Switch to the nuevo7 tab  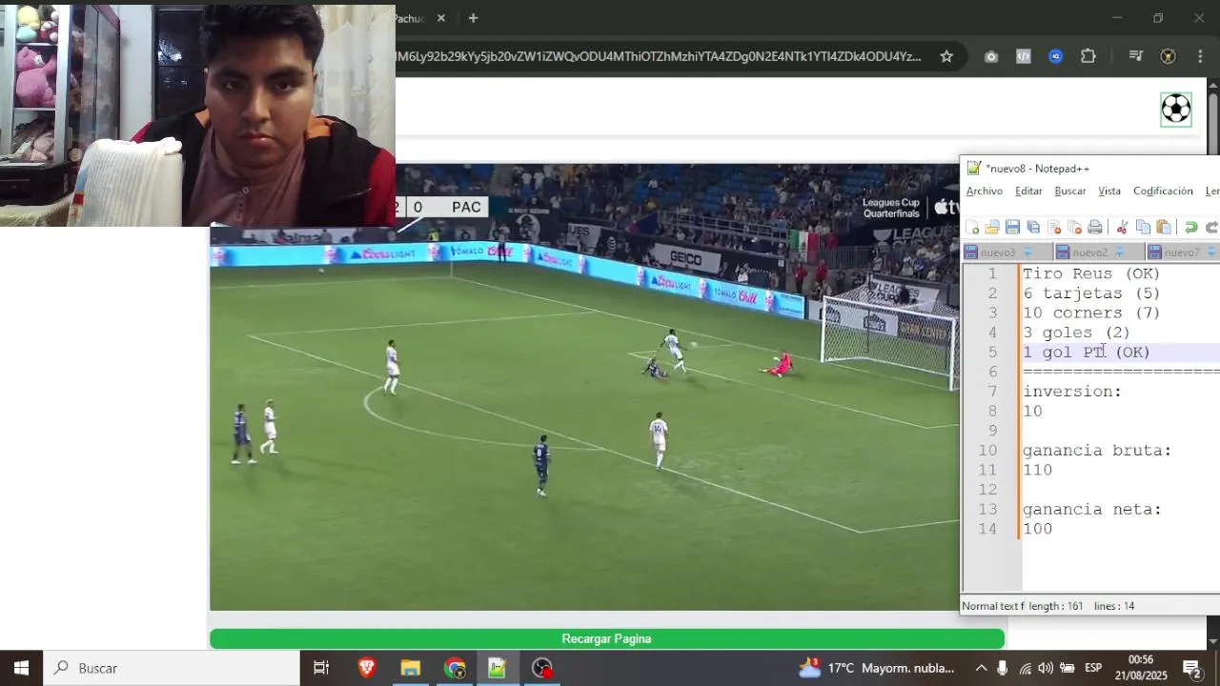pos(1182,252)
